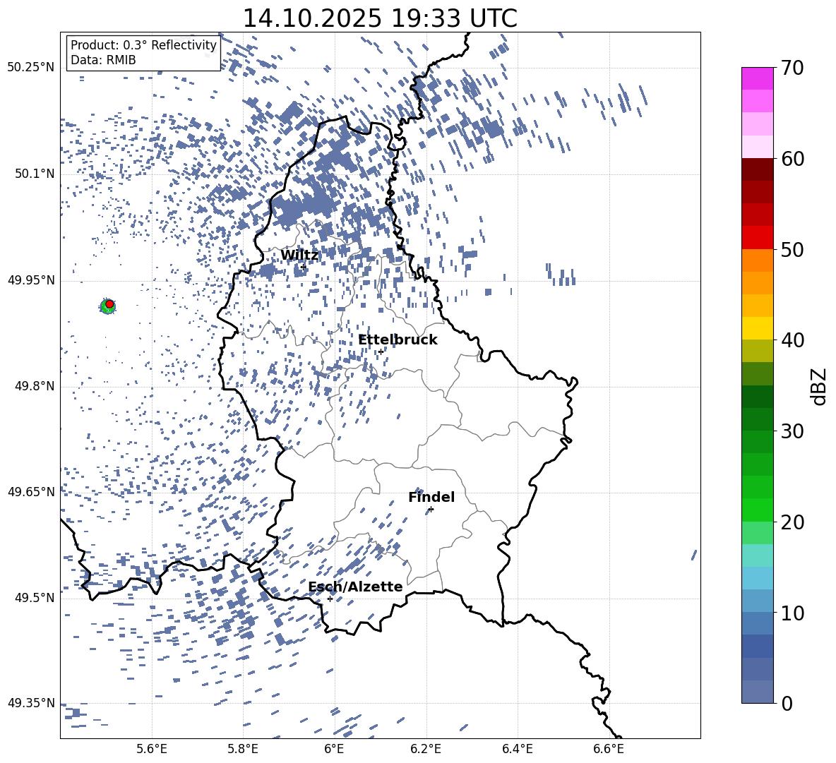Click the 50.25°N latitude label

pos(31,68)
